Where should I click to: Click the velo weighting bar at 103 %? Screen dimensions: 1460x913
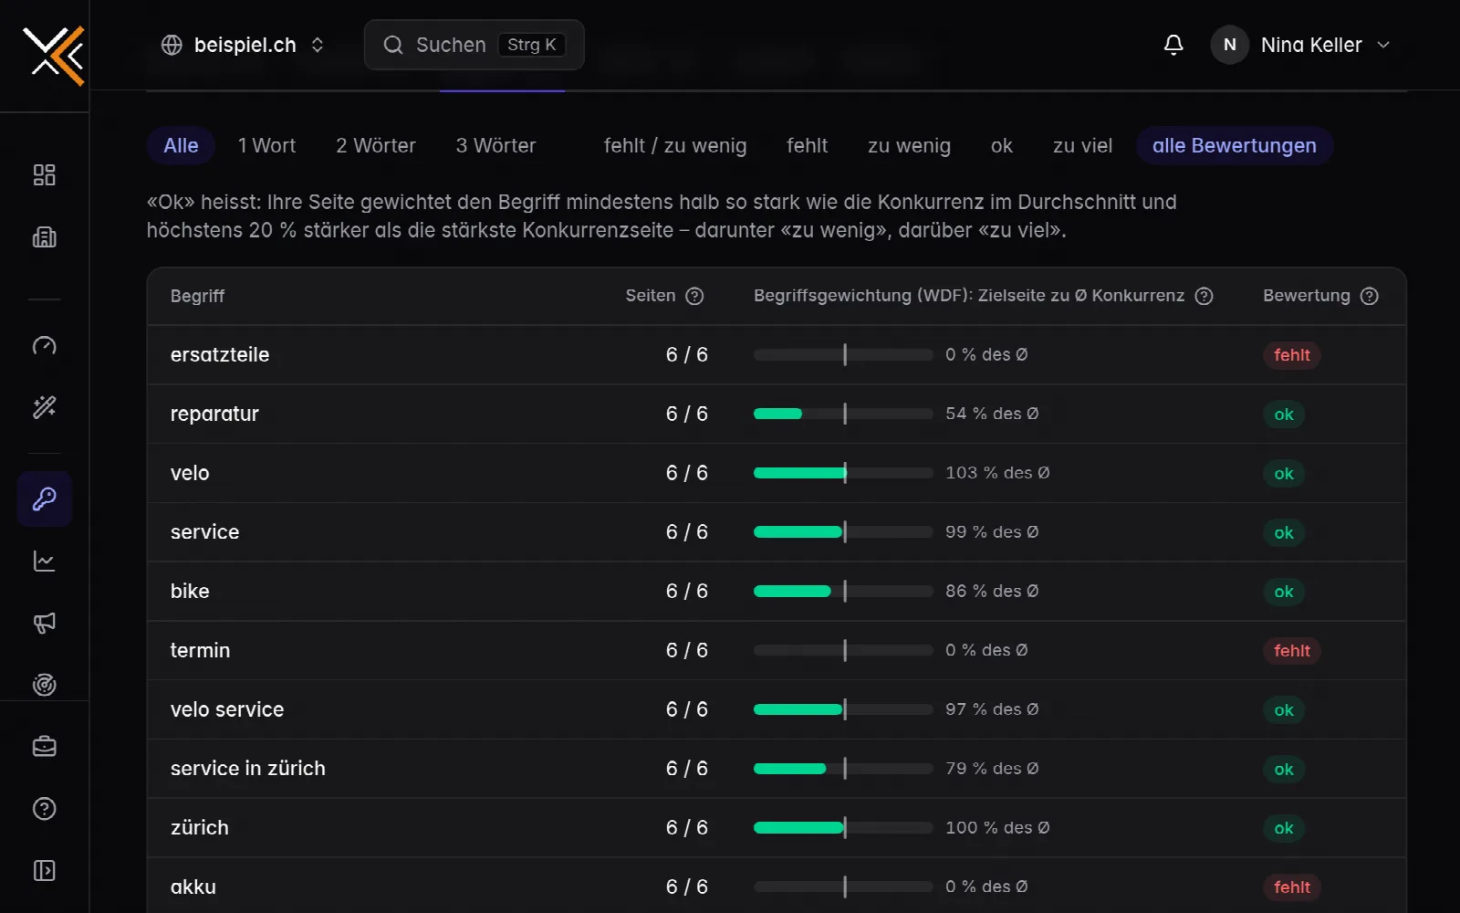(x=843, y=473)
